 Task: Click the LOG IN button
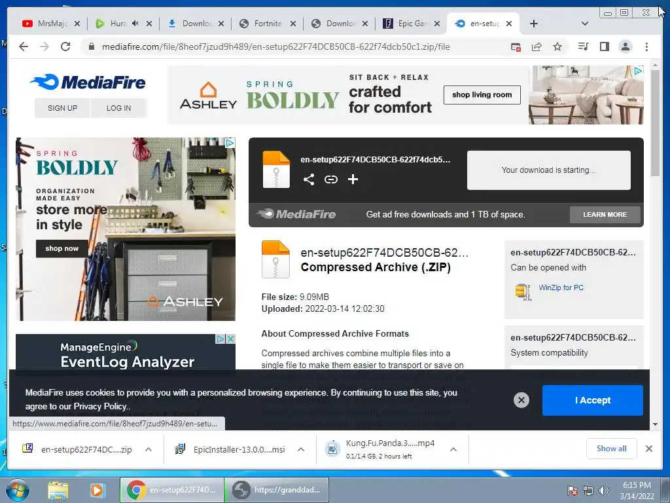click(x=119, y=108)
